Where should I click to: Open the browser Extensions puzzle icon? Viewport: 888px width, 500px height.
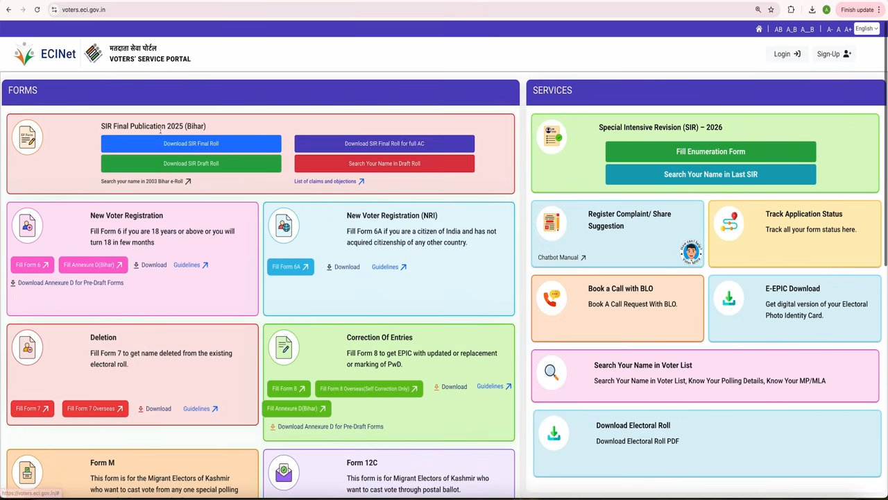[791, 10]
